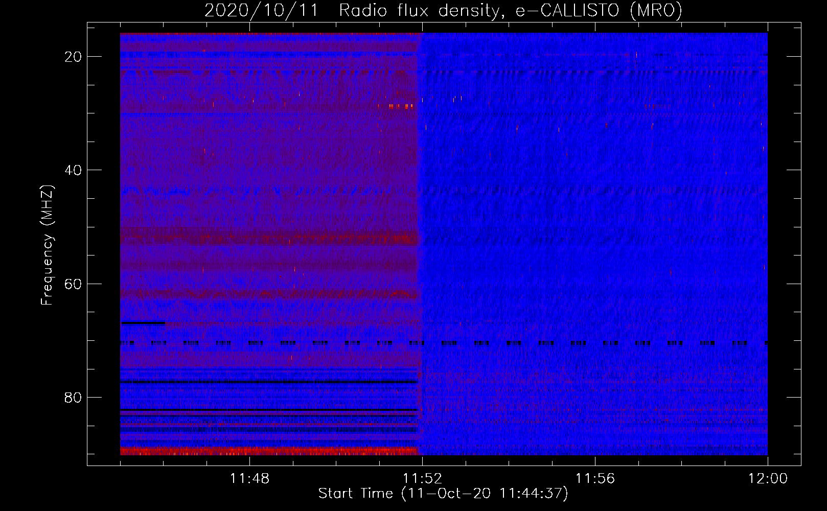This screenshot has width=827, height=511.
Task: Click the 20 MHz frequency tick label
Action: (x=74, y=57)
